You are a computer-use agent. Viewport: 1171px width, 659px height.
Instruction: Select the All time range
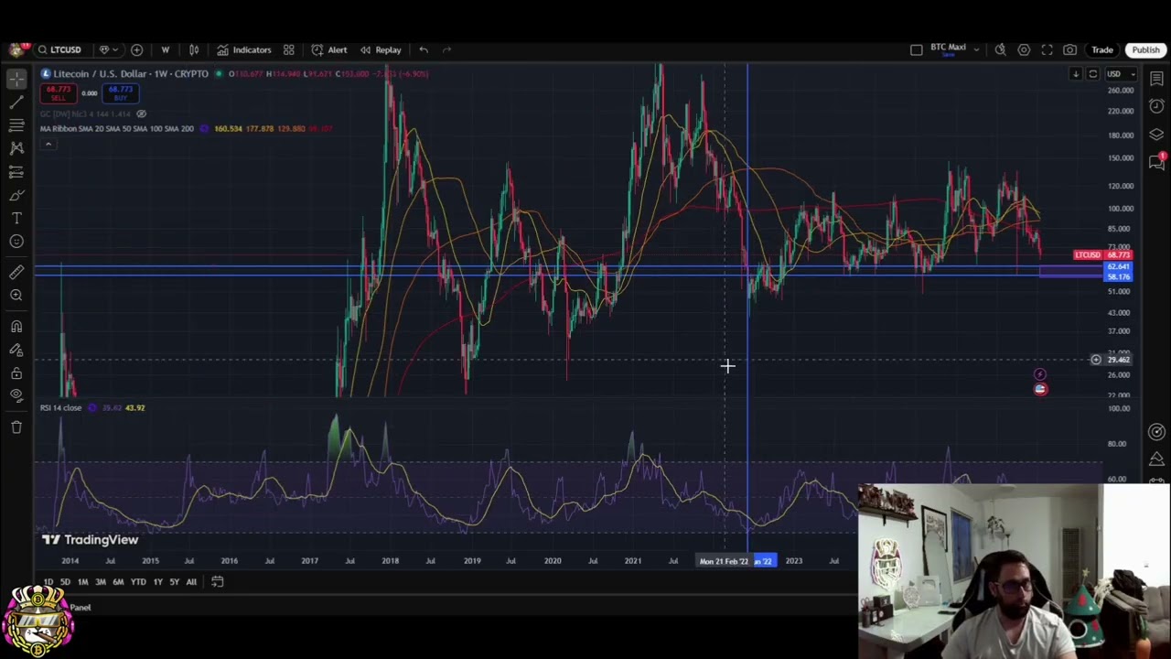[x=191, y=582]
